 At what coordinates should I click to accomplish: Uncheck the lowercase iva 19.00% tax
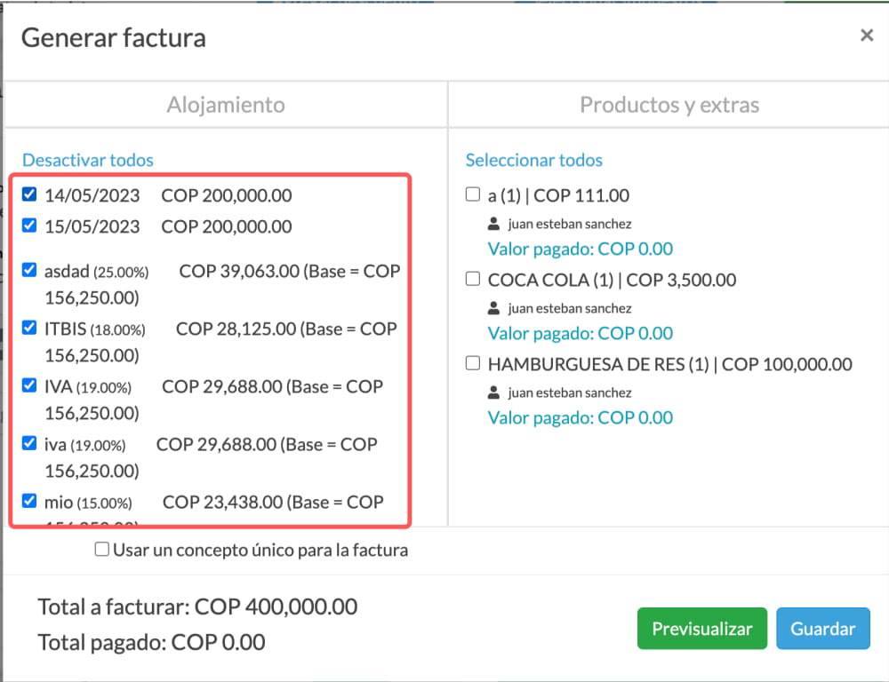[29, 443]
